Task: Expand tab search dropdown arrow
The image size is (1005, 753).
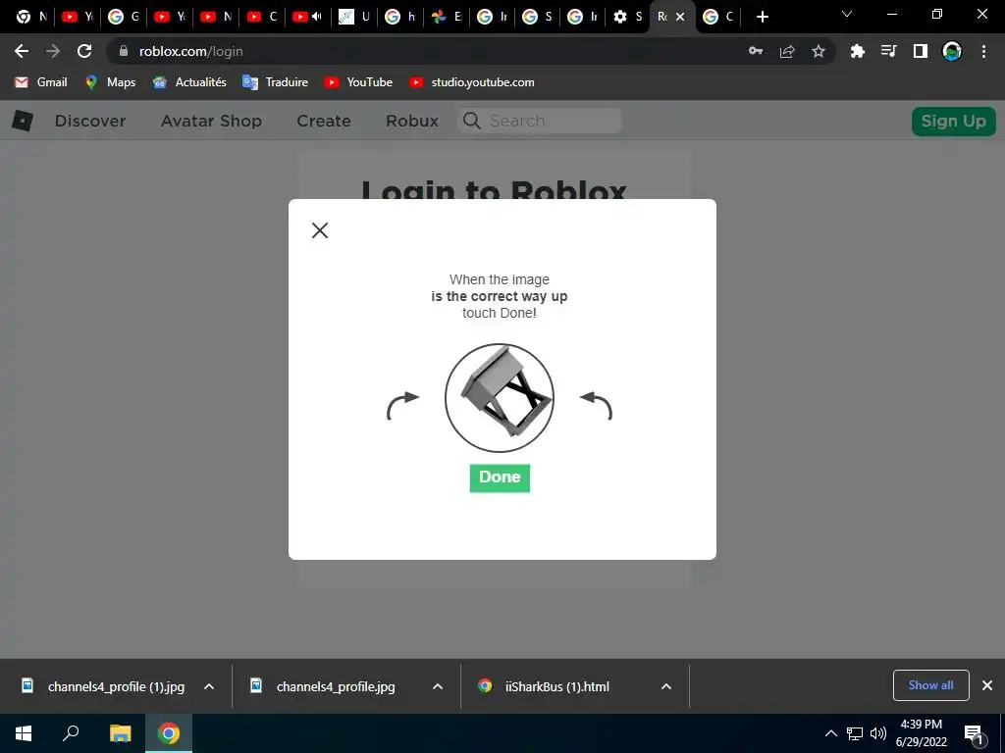Action: 847,14
